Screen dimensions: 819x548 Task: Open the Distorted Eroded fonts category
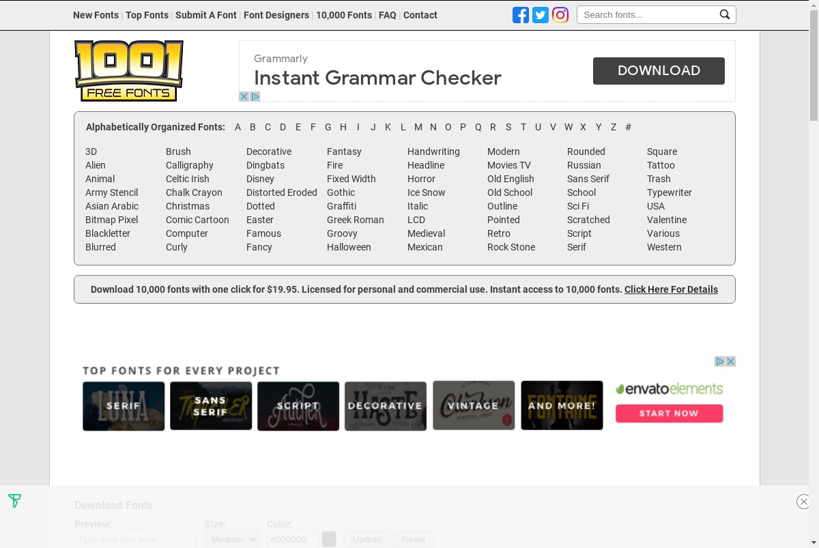coord(282,192)
